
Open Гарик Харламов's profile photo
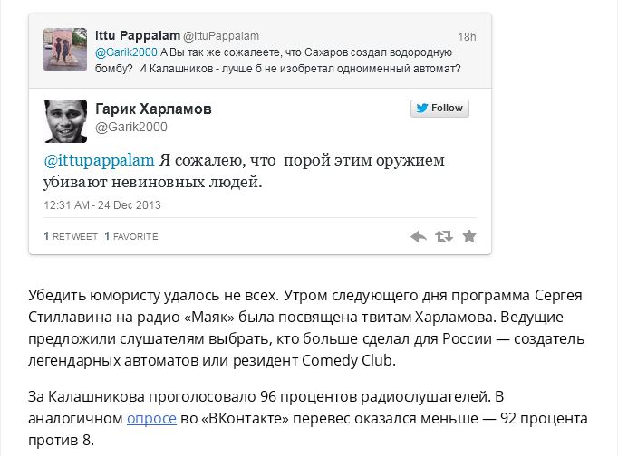[65, 120]
